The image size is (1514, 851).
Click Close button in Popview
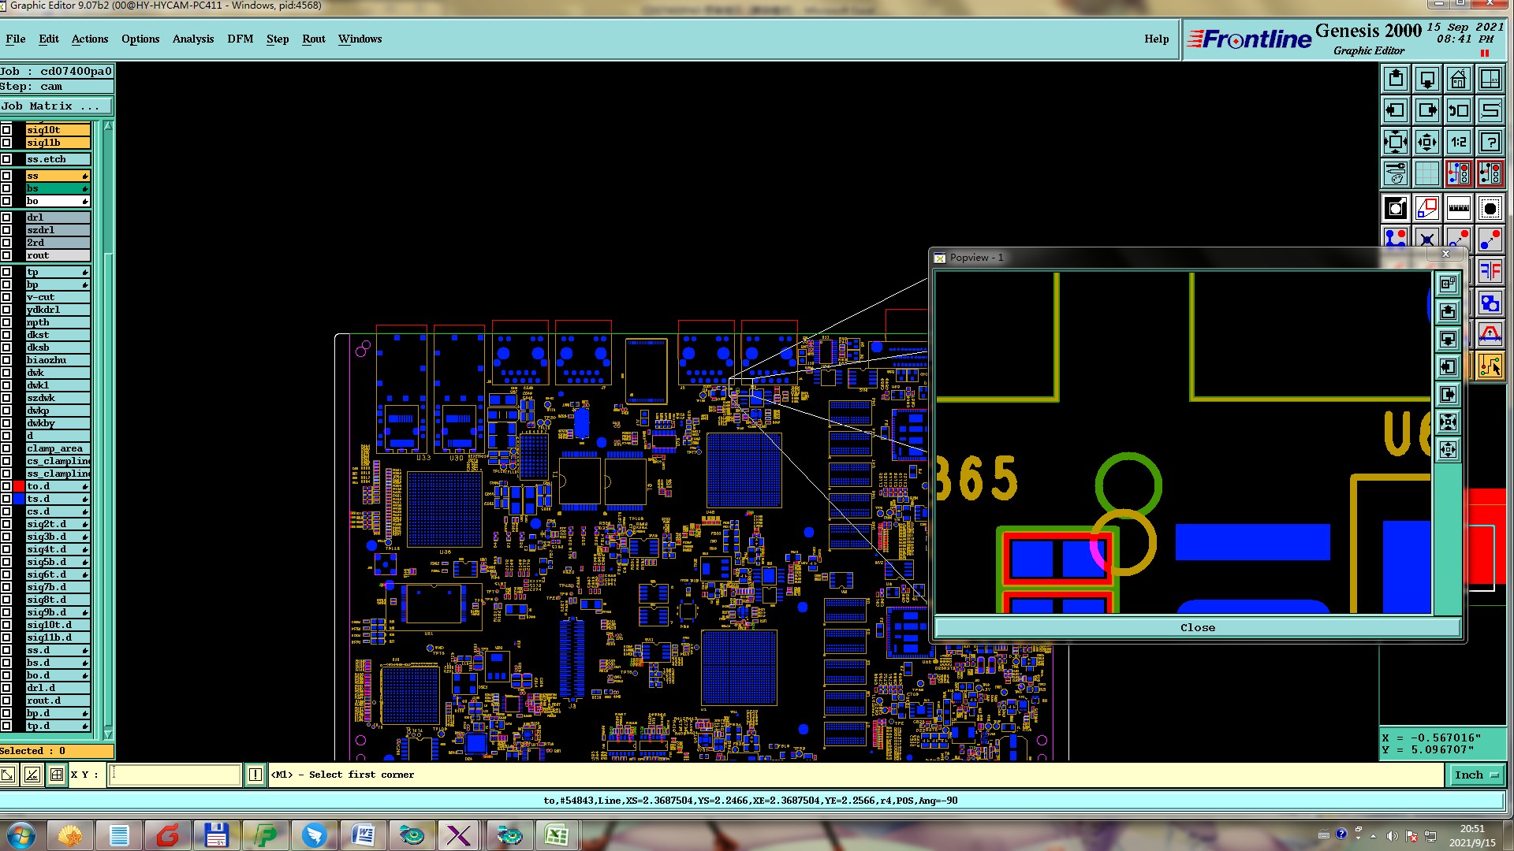tap(1197, 627)
